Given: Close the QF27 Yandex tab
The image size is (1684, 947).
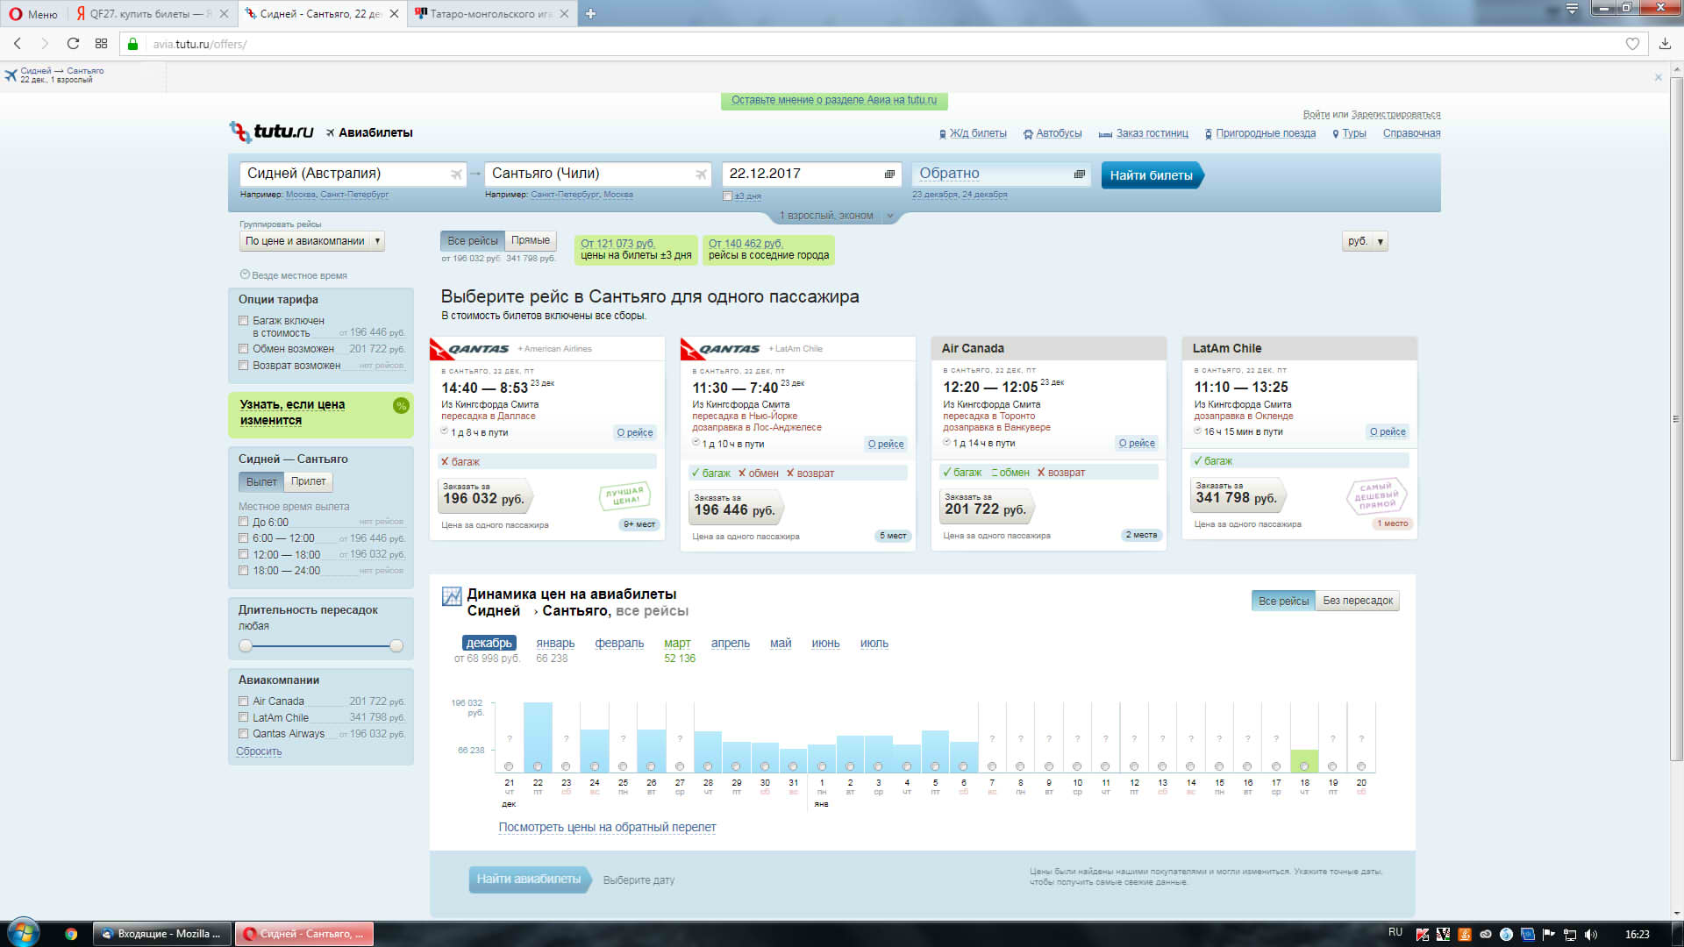Looking at the screenshot, I should [224, 14].
